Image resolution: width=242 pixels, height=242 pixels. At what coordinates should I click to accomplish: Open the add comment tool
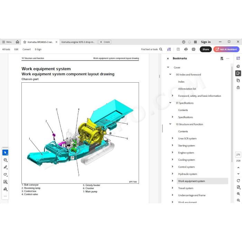pyautogui.click(x=5, y=160)
